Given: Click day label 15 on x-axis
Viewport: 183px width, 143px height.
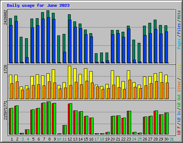Looking at the screenshot, I should click(86, 139).
